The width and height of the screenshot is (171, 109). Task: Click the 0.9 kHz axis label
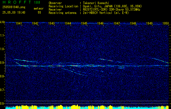[2, 63]
